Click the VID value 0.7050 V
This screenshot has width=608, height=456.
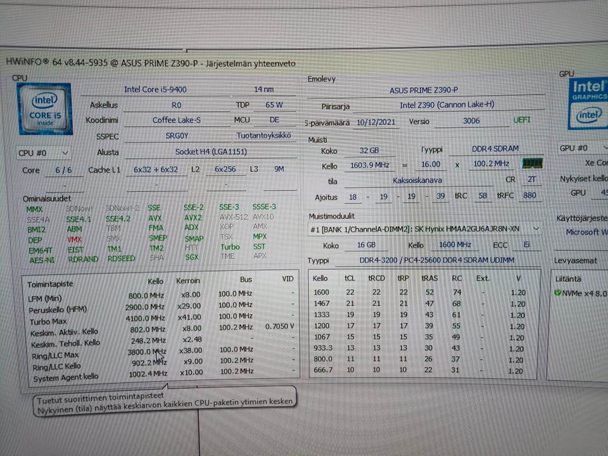[279, 327]
